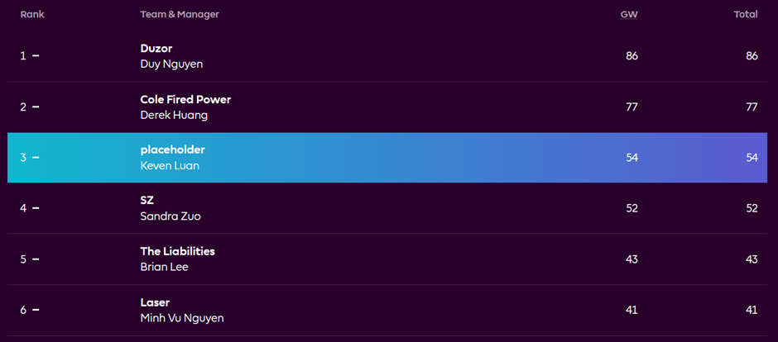The height and width of the screenshot is (342, 778).
Task: Open the Cole Fired Power team
Action: [x=185, y=99]
